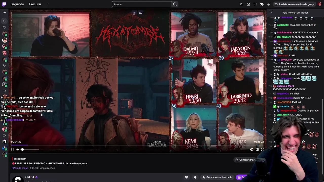Click Fale no chat em vídeos header
Image resolution: width=324 pixels, height=182 pixels.
point(295,13)
